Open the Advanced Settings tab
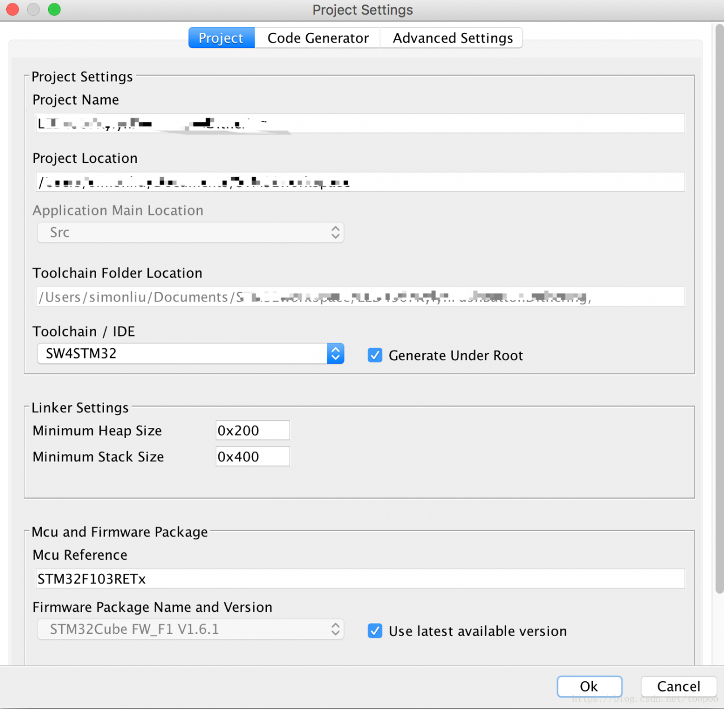Screen dimensions: 724x709 453,38
